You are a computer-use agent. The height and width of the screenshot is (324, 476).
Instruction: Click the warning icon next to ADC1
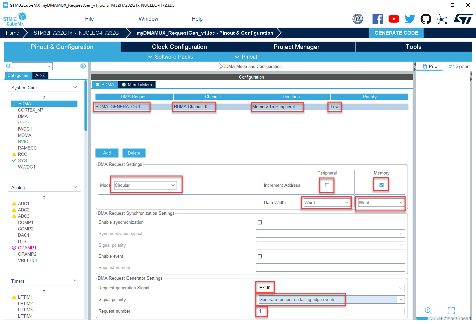coord(14,203)
